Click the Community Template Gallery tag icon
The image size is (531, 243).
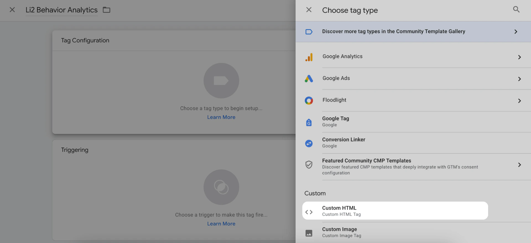309,32
